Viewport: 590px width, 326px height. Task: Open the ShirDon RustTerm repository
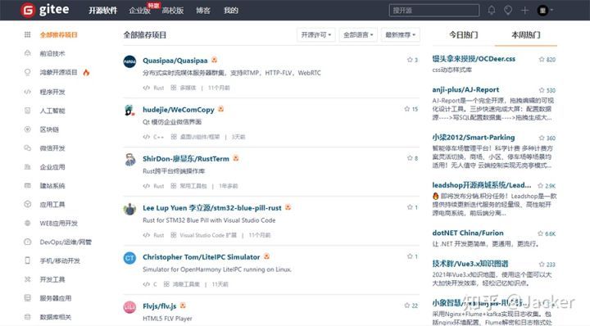[186, 159]
